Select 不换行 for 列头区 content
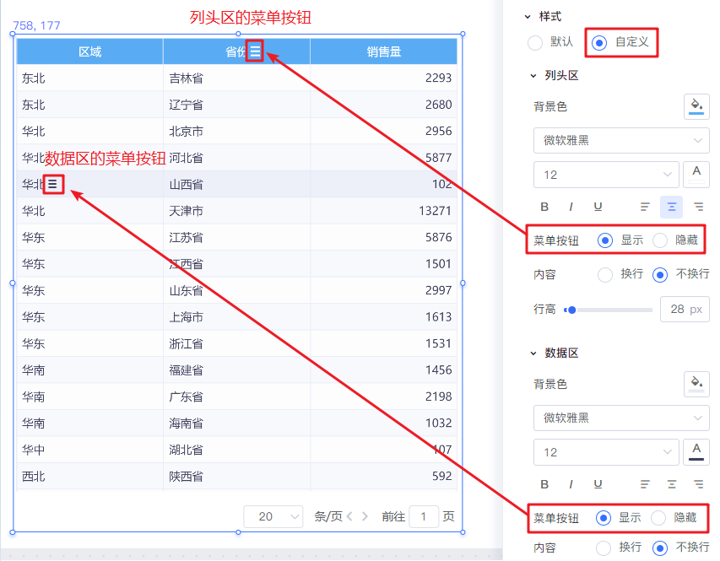Image resolution: width=720 pixels, height=561 pixels. coord(660,274)
